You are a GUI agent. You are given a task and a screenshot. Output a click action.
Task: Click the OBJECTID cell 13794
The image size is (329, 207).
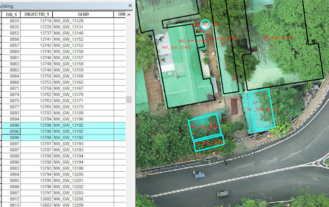coord(36,174)
